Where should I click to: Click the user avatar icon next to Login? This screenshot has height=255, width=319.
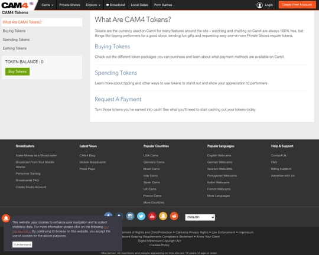259,5
